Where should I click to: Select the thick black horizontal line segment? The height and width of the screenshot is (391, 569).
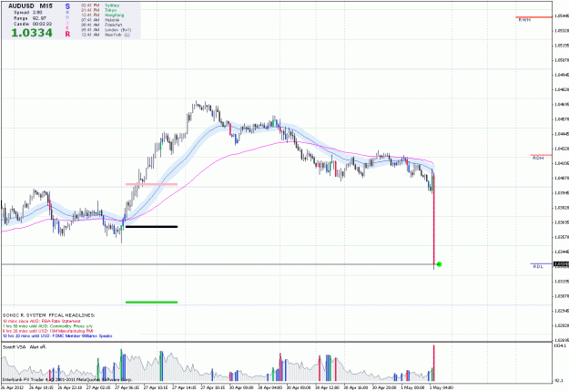pyautogui.click(x=151, y=227)
